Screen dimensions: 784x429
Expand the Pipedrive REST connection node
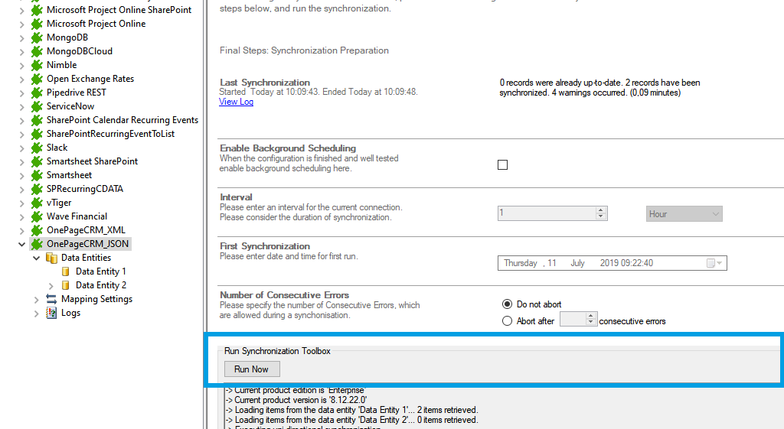(x=21, y=93)
